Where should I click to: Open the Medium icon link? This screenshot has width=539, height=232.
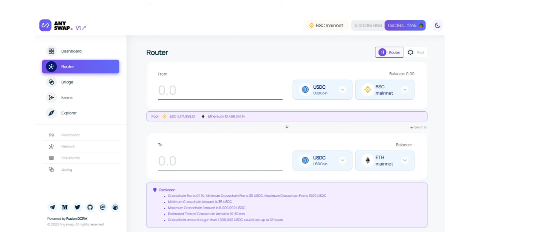[x=65, y=207]
